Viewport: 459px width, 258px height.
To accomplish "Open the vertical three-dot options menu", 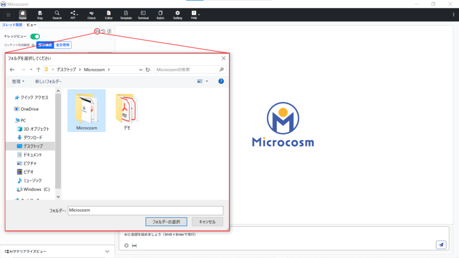I will click(454, 15).
